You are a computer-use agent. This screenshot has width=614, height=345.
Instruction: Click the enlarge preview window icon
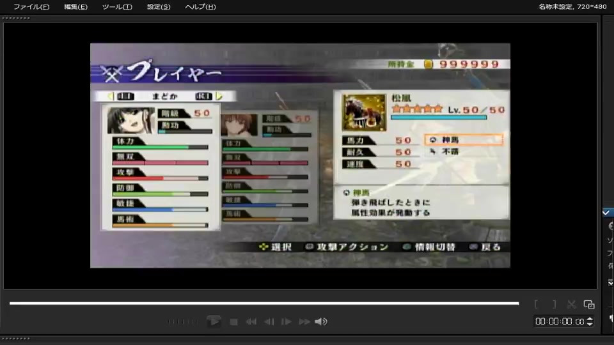589,304
